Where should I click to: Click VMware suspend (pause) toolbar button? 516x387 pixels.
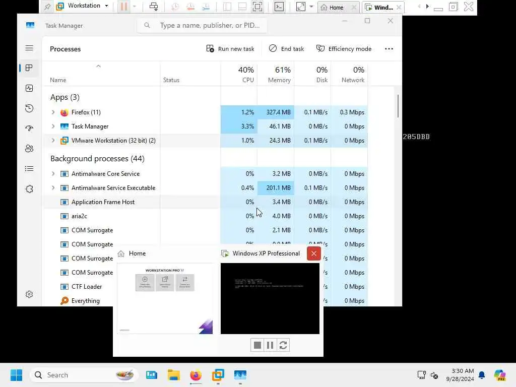tap(124, 7)
